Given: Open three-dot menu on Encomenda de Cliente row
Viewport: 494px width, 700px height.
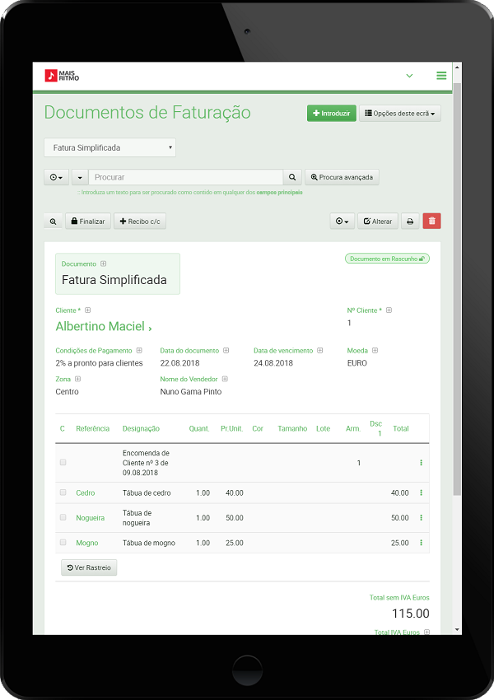Looking at the screenshot, I should pyautogui.click(x=421, y=463).
